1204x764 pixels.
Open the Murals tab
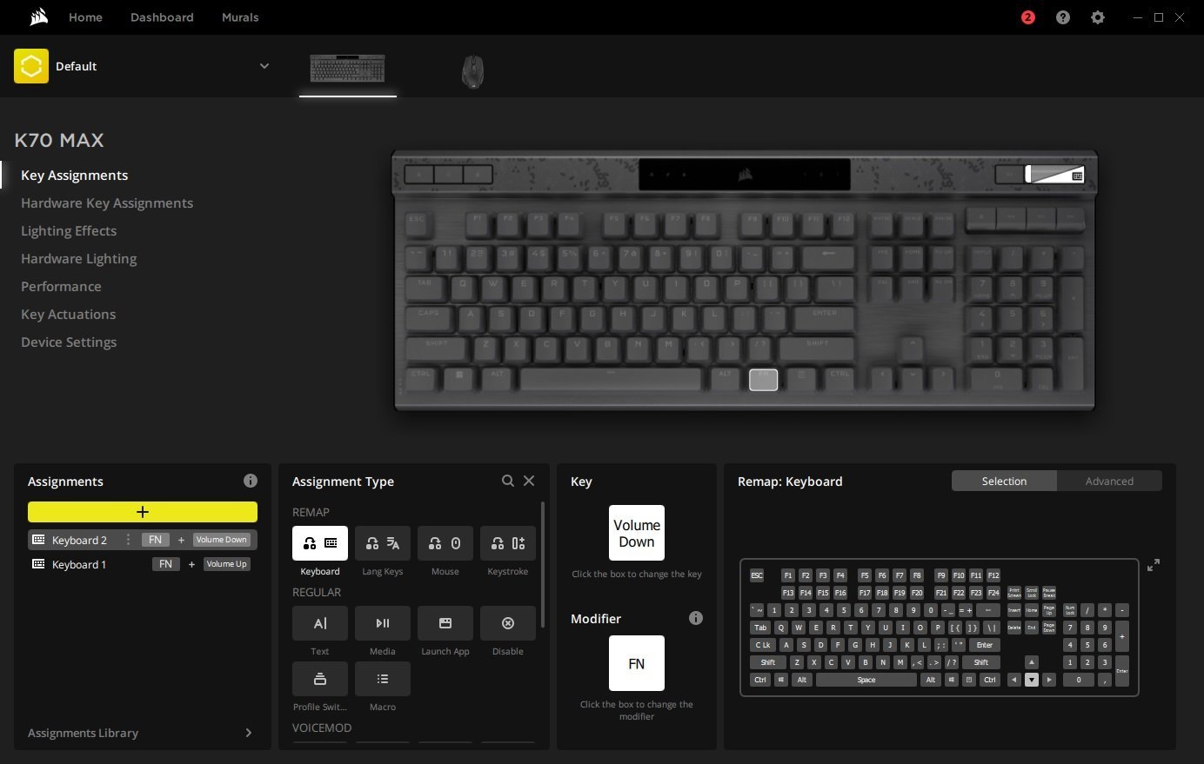click(240, 17)
